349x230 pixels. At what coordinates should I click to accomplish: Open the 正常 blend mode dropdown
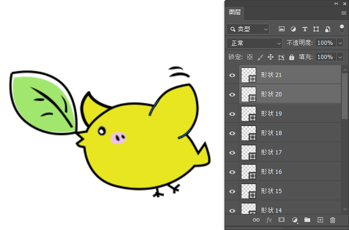pos(254,43)
